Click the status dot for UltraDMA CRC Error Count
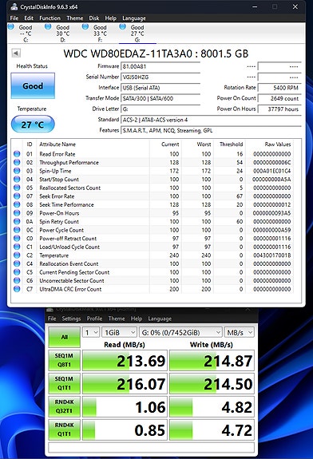313x459 pixels. coord(17,289)
